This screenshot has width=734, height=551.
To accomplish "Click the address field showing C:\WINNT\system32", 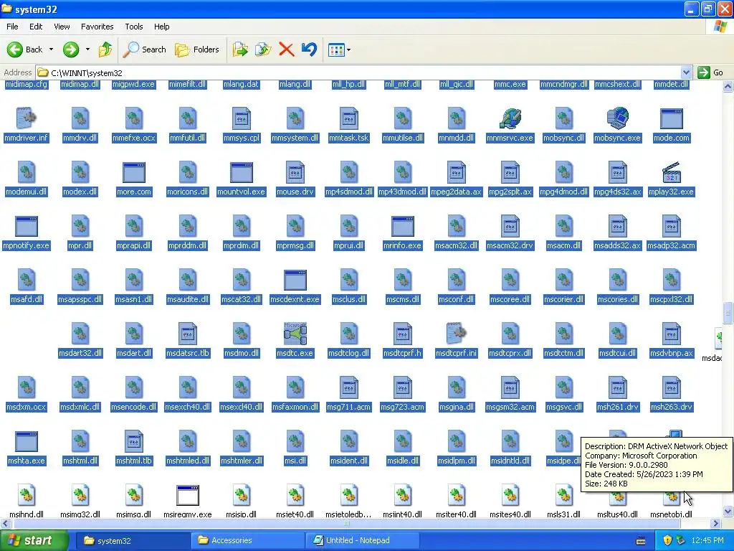I will 358,72.
